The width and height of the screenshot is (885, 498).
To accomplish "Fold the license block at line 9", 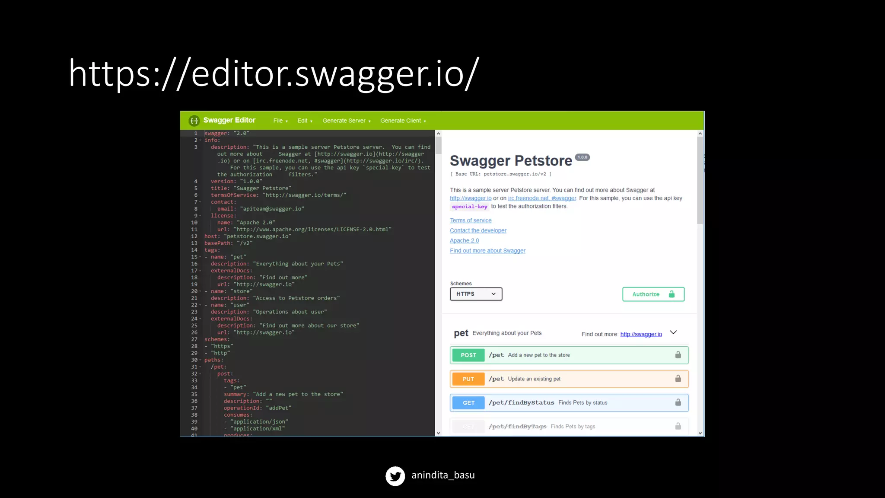I will coord(200,216).
